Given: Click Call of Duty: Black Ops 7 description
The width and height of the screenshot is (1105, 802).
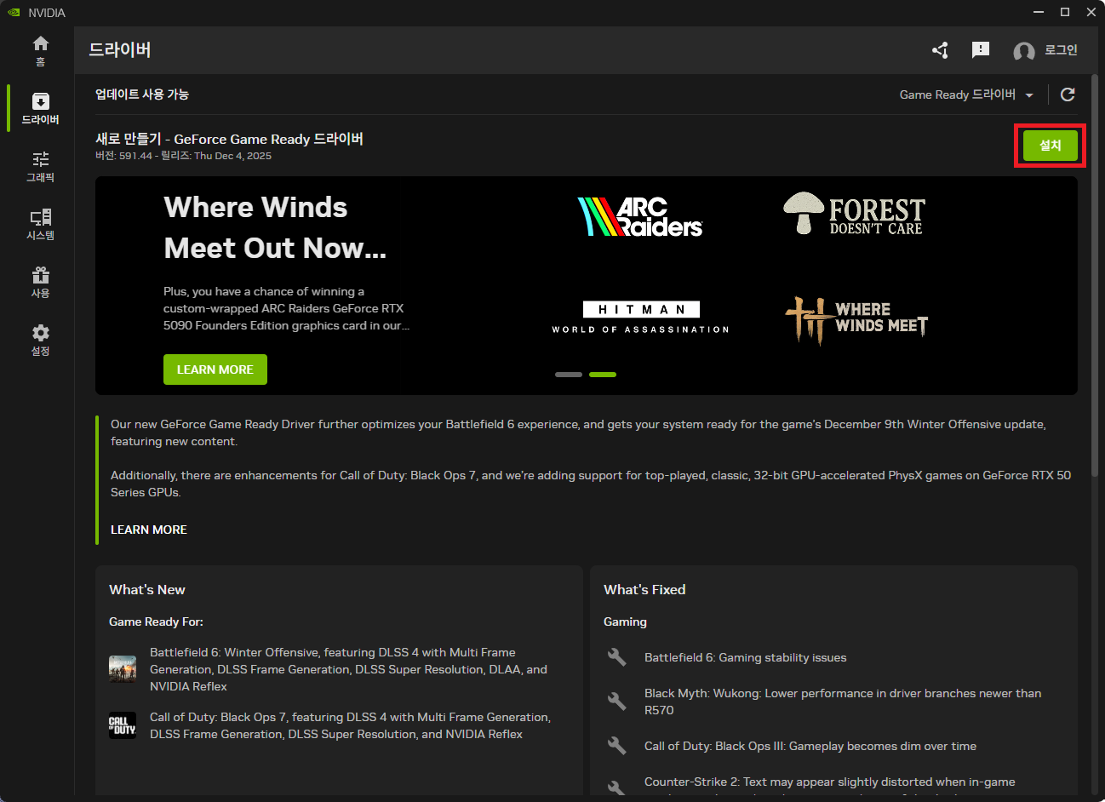Looking at the screenshot, I should (351, 725).
